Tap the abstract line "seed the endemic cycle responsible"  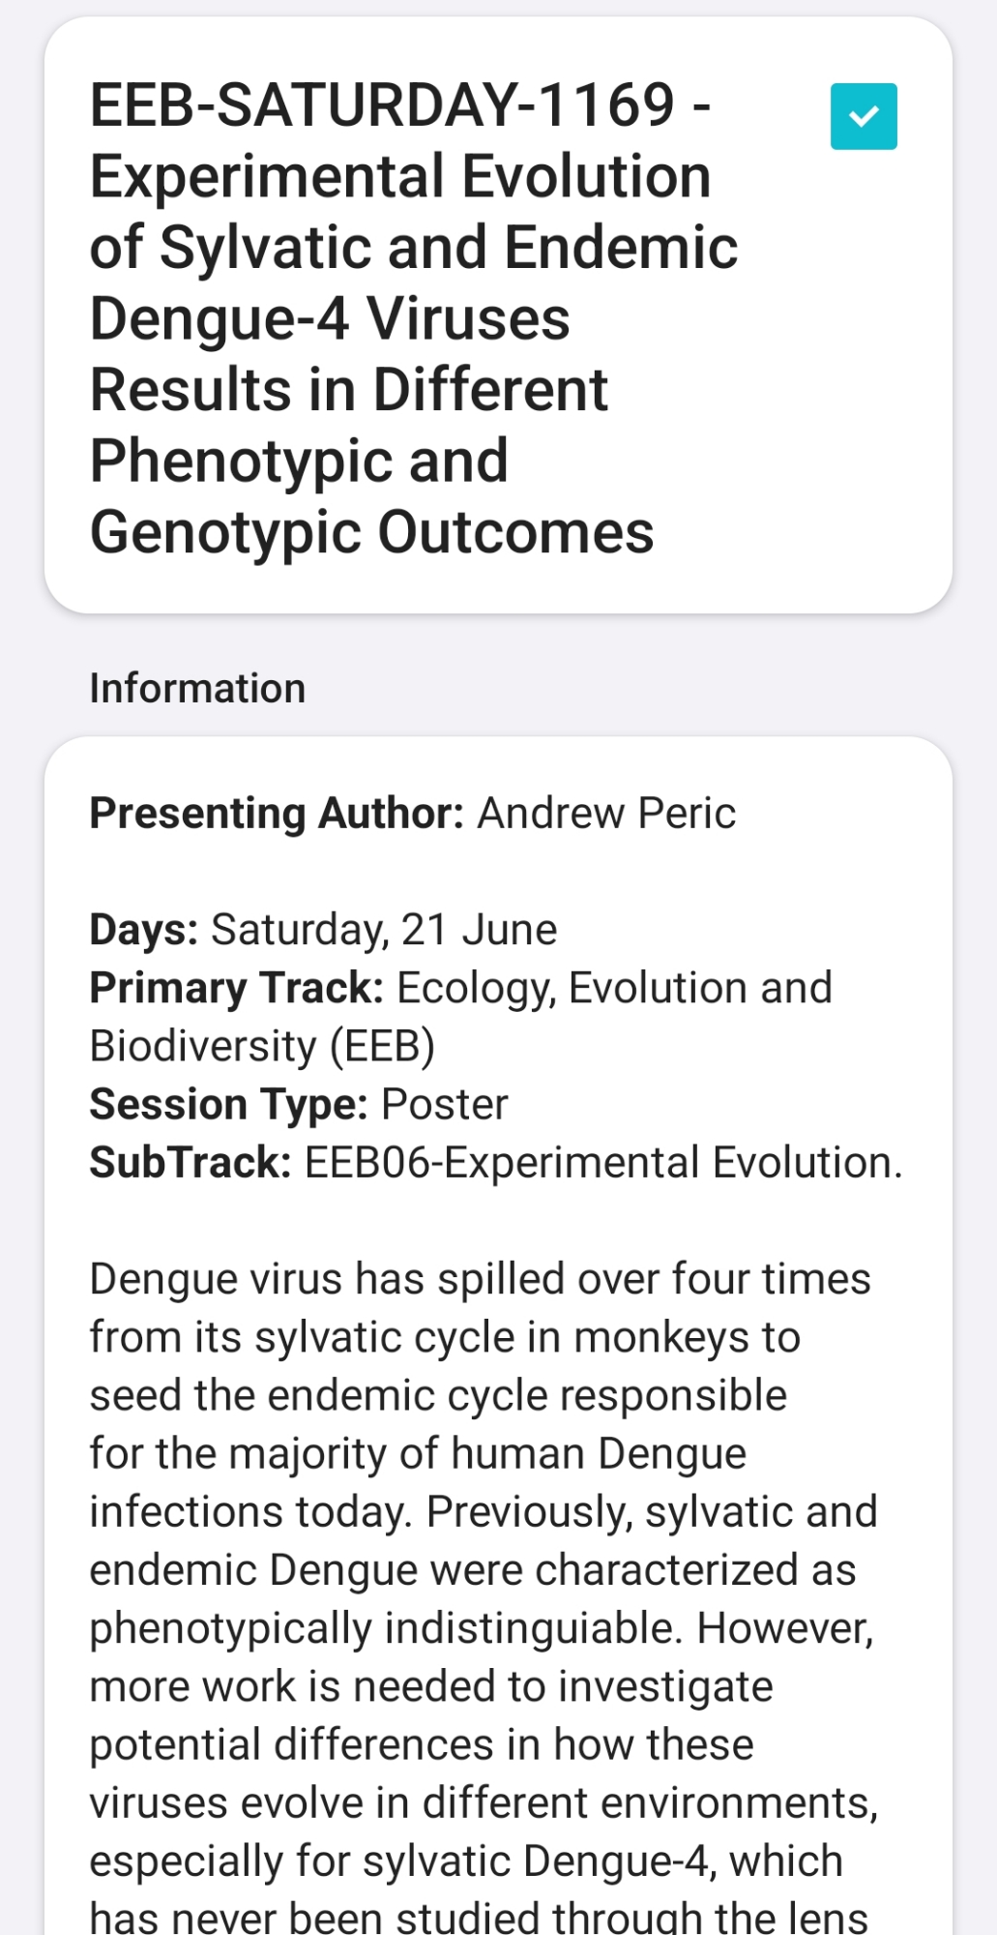[438, 1395]
